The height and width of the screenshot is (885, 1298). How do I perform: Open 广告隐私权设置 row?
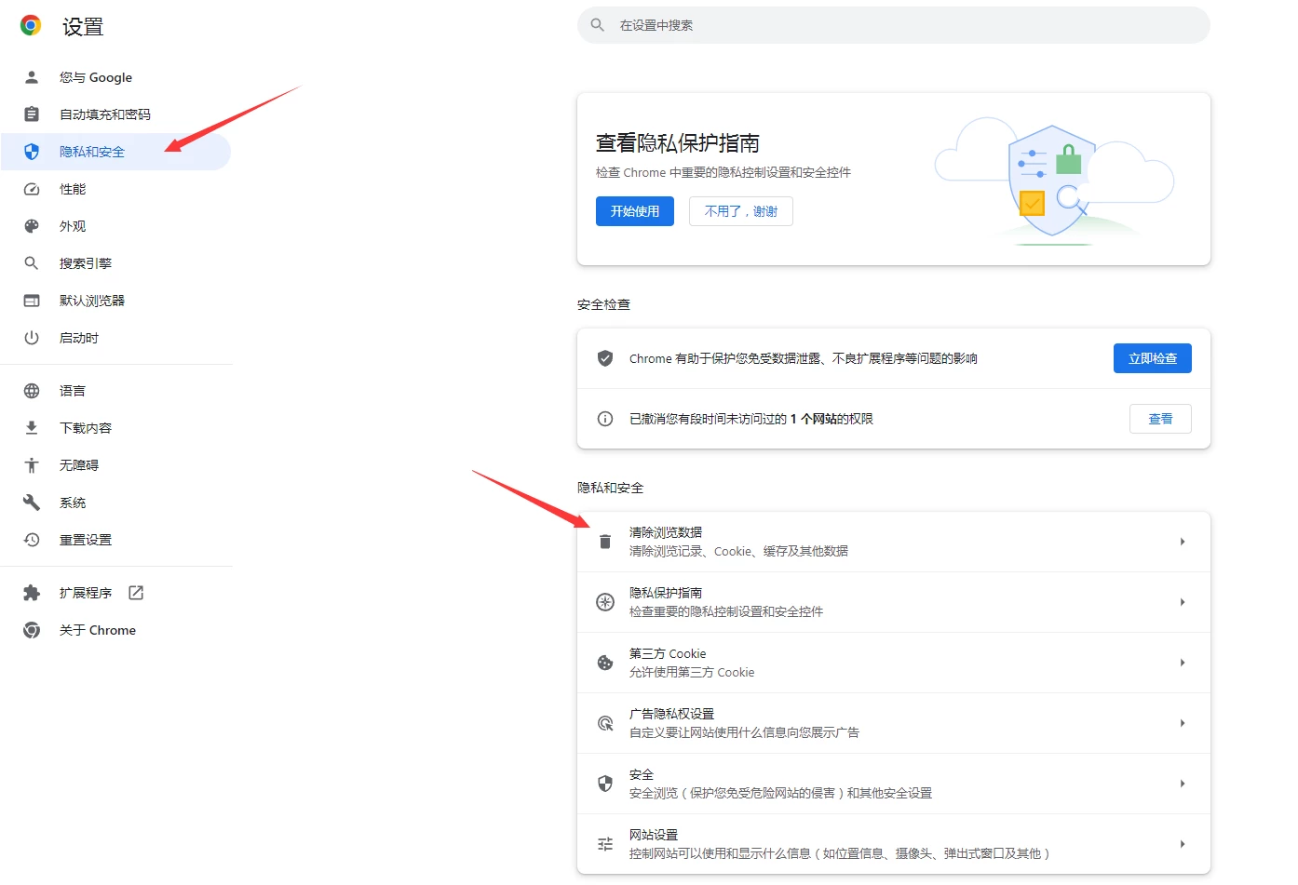point(894,723)
